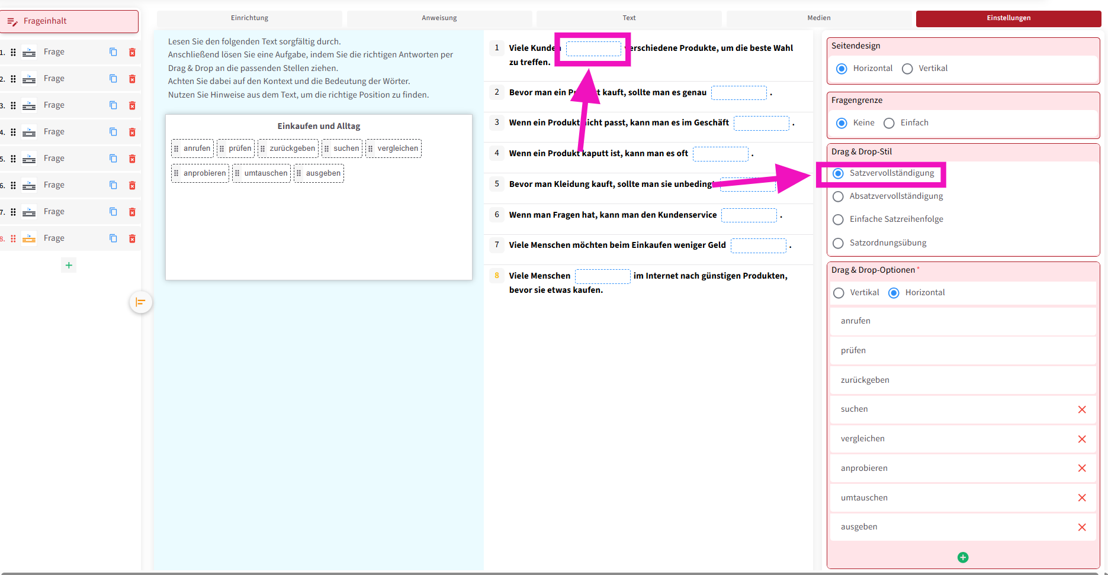The image size is (1108, 575).
Task: Select Absatzvervollständigung drag & drop style
Action: [x=838, y=196]
